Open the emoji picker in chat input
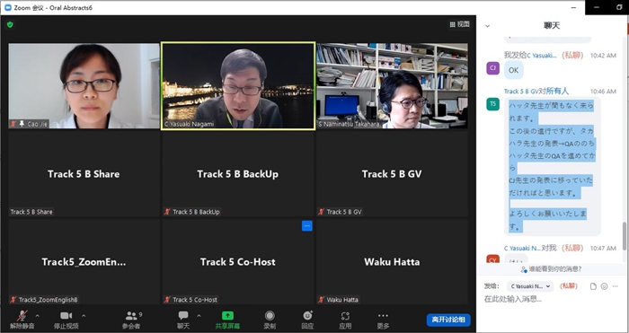This screenshot has width=629, height=333. pyautogui.click(x=604, y=286)
